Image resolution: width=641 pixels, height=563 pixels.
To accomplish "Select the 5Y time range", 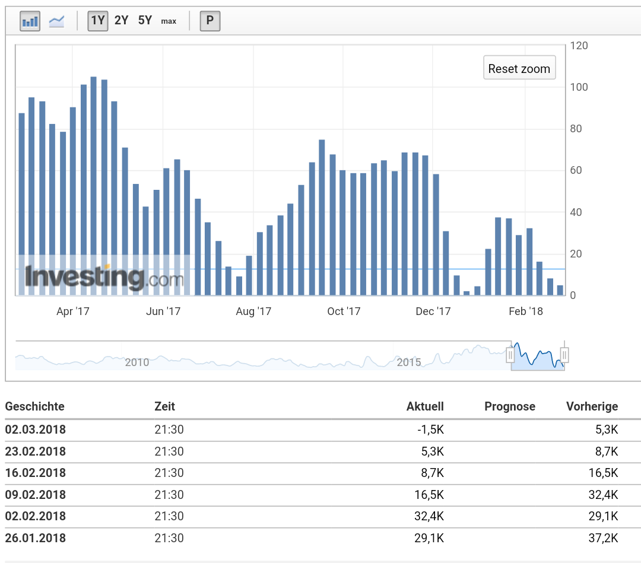I will coord(145,21).
